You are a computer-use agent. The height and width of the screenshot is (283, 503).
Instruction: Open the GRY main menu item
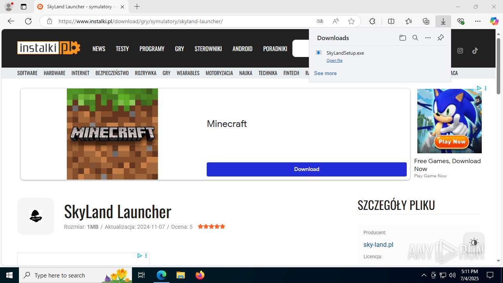180,49
